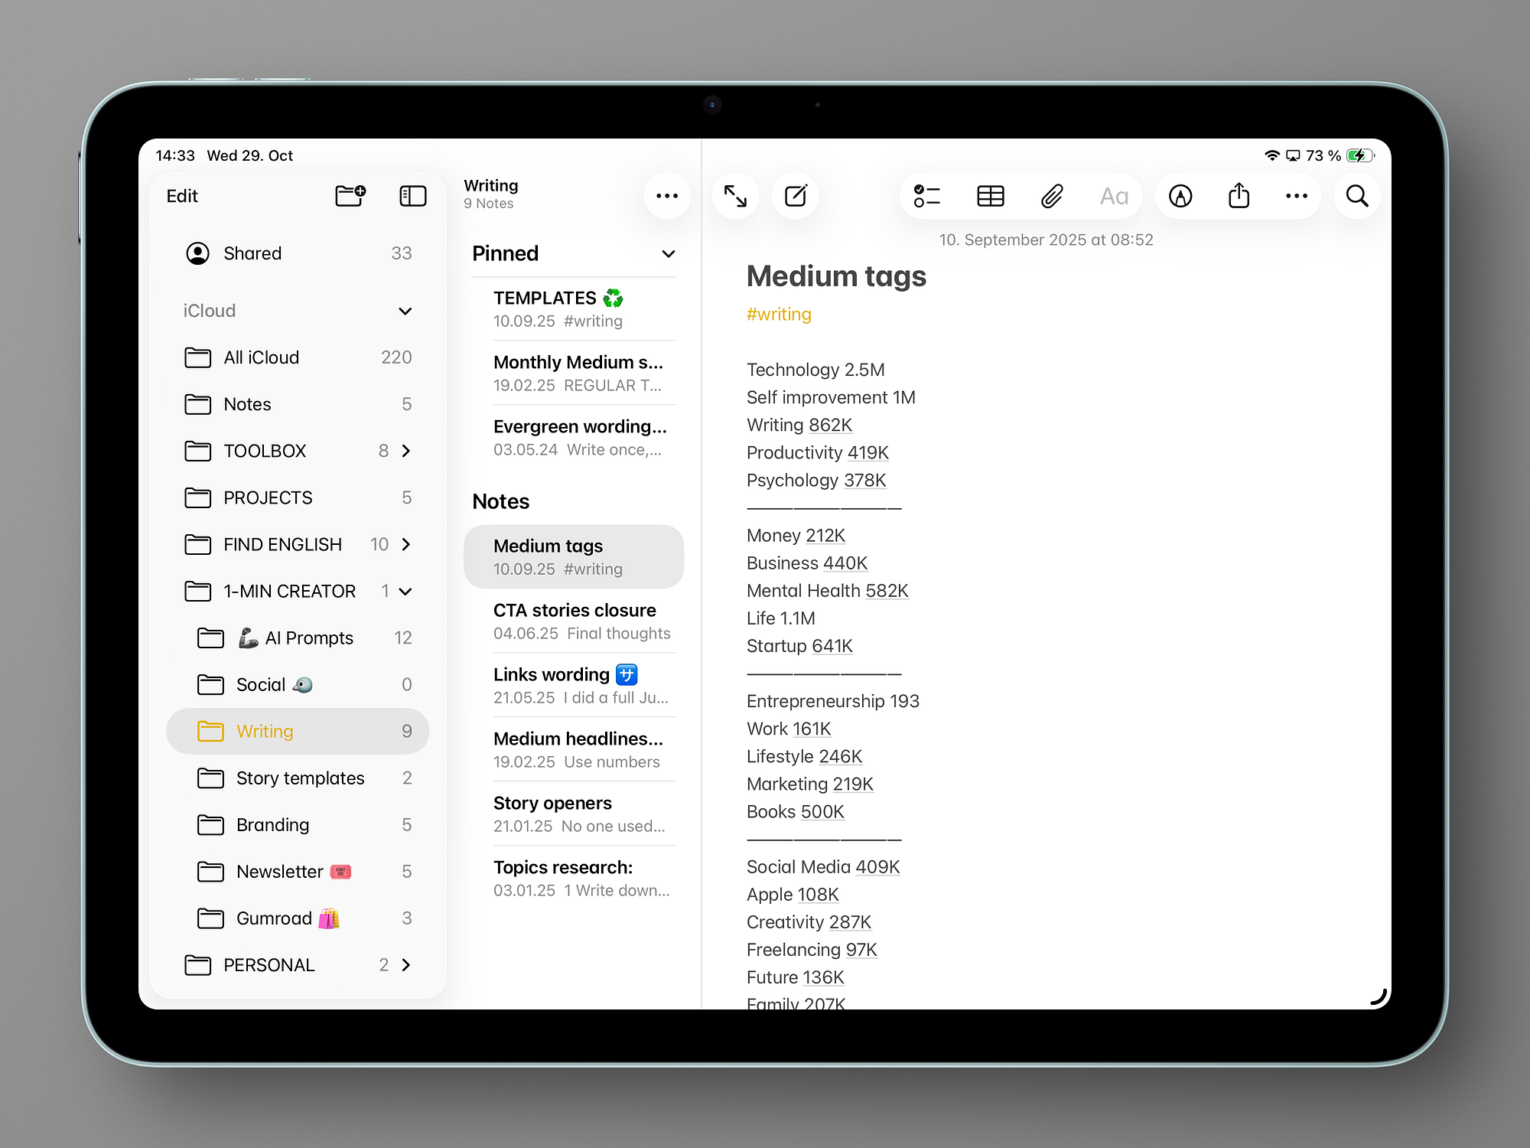Screen dimensions: 1530x1148
Task: Activate the markup pen tool
Action: (x=1180, y=197)
